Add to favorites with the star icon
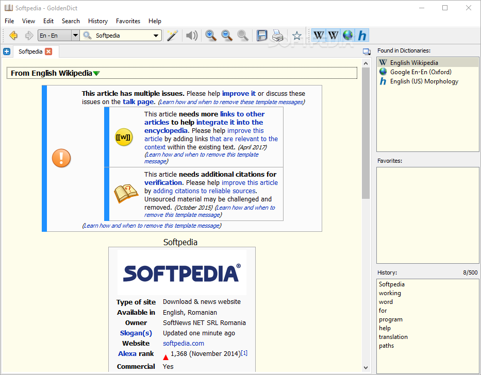Image resolution: width=481 pixels, height=375 pixels. tap(296, 36)
